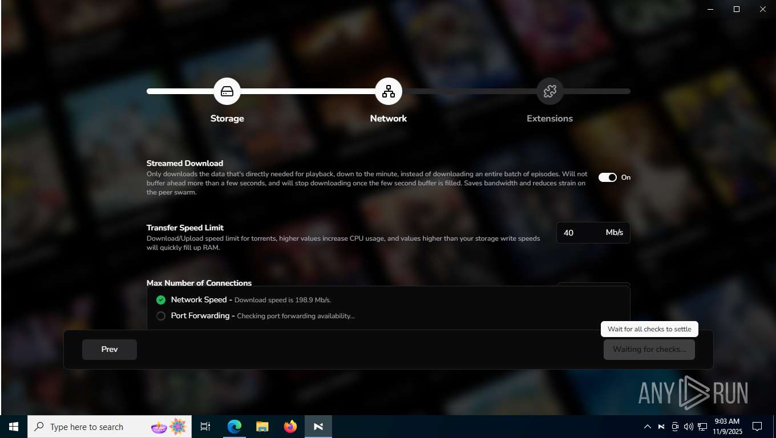Maximize the application window
Image resolution: width=776 pixels, height=438 pixels.
pos(737,9)
